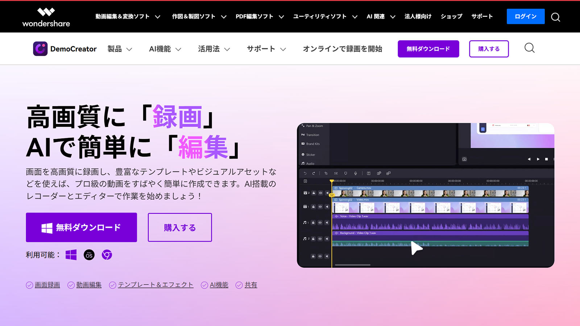Select the crop tool in editor toolbar
This screenshot has width=580, height=326.
pos(326,173)
